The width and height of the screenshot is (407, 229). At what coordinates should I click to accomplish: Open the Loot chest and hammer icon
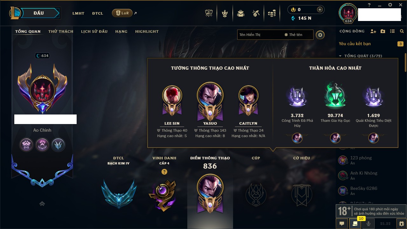click(x=256, y=13)
